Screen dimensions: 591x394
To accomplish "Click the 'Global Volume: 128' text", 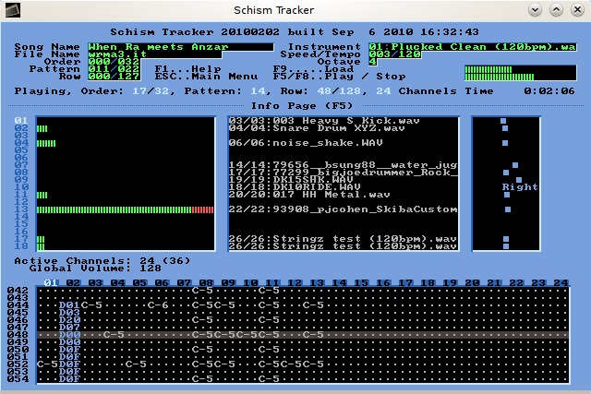I will [x=95, y=269].
